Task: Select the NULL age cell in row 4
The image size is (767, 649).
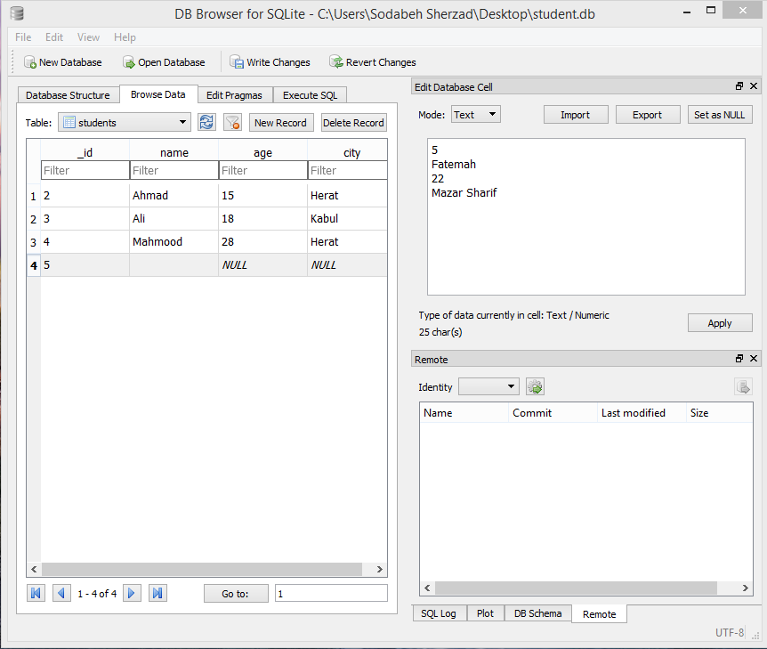Action: pos(263,264)
